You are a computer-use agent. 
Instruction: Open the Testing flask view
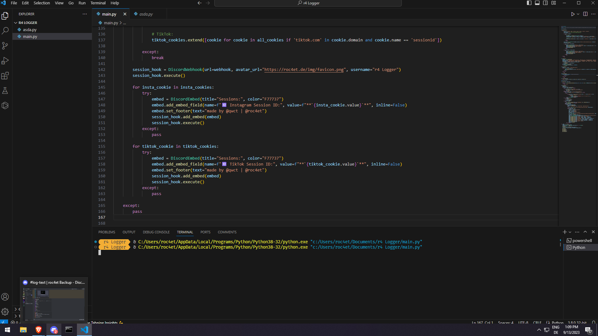point(5,91)
